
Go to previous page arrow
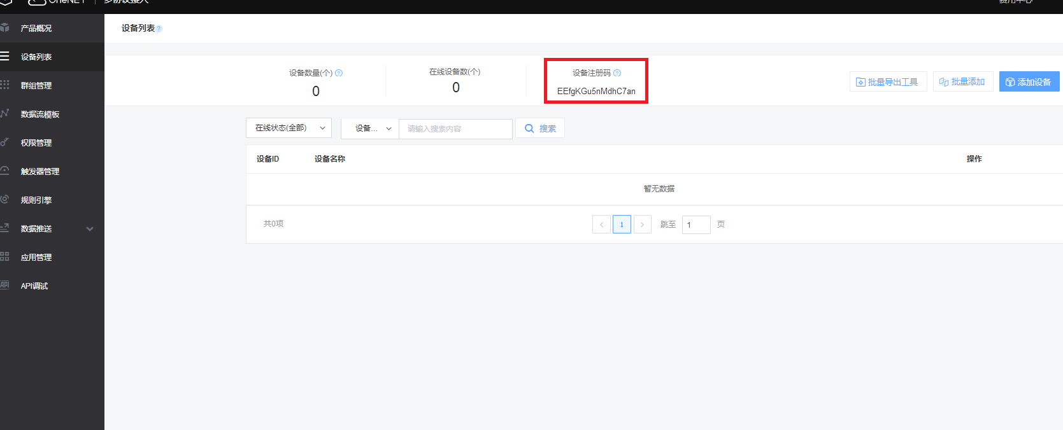click(601, 225)
